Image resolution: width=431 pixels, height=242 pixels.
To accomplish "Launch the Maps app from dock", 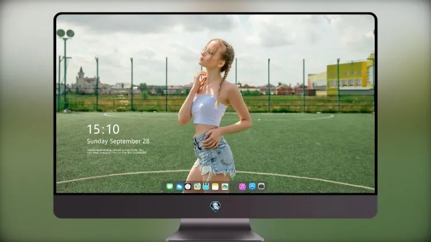I will [x=197, y=187].
